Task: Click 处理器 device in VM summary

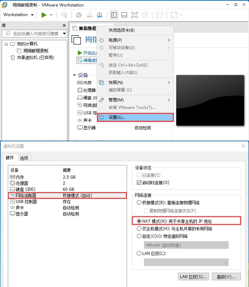Action: point(86,90)
